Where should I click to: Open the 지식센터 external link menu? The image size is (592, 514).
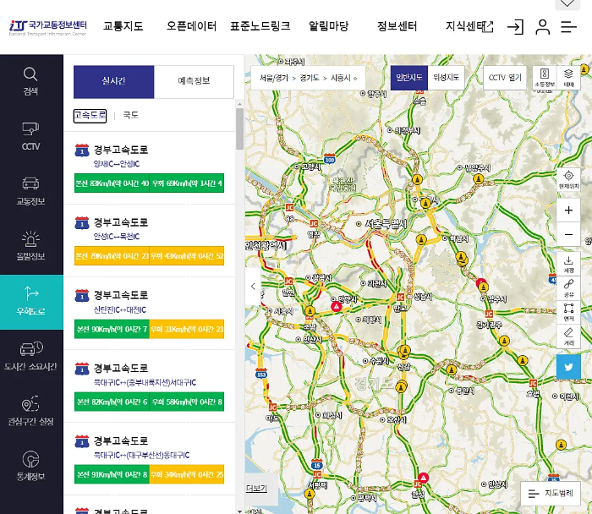tap(469, 26)
